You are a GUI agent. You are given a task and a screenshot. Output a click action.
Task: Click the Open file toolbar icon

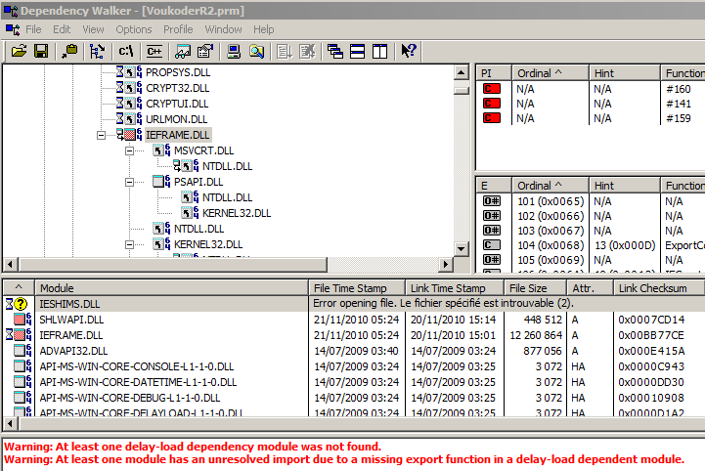(19, 51)
